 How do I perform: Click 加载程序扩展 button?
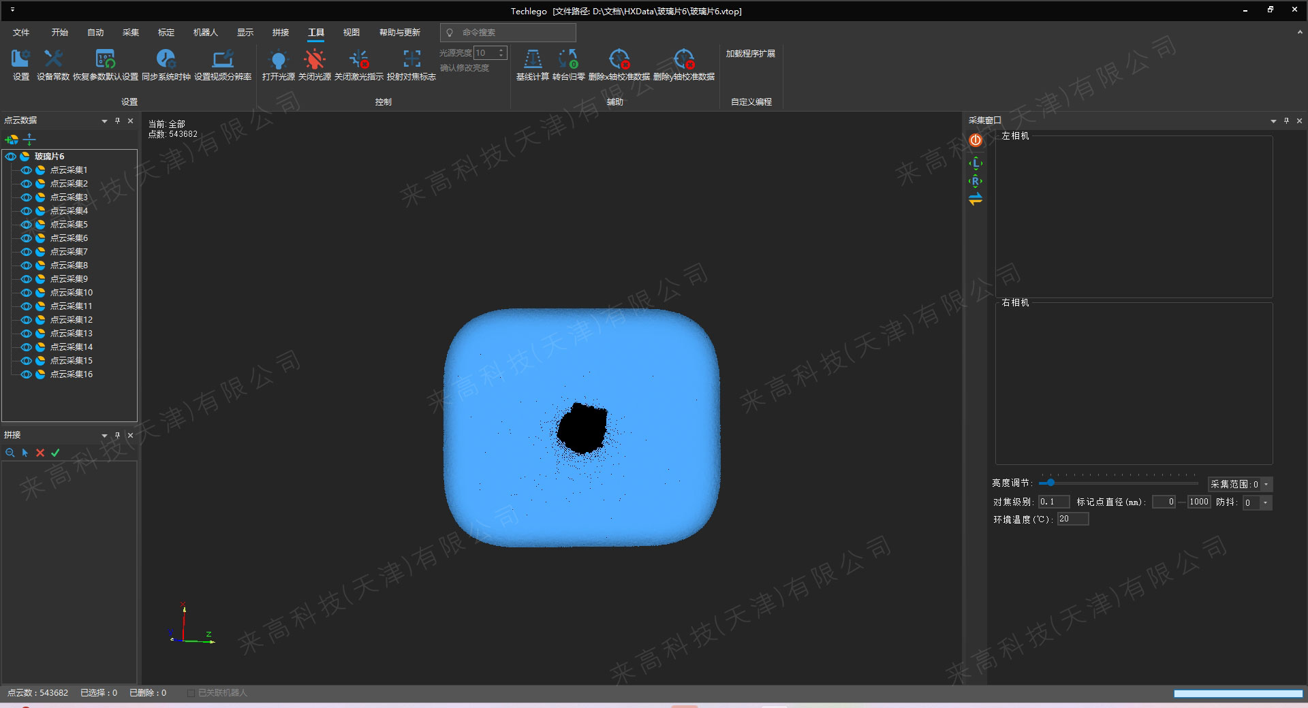point(750,54)
